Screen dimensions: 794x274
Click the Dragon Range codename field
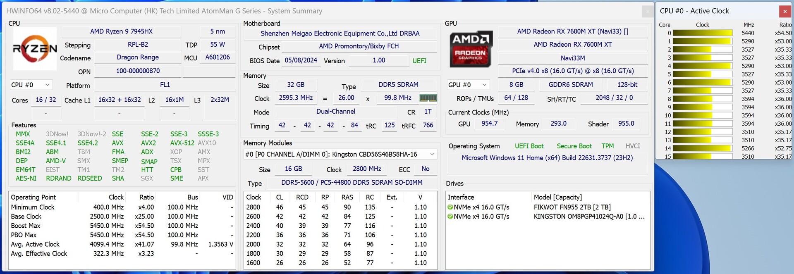tap(138, 57)
